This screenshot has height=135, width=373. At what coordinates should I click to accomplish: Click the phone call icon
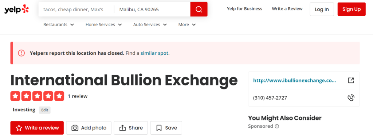click(351, 98)
